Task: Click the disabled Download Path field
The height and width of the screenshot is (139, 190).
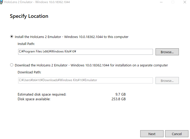Action: click(86, 80)
